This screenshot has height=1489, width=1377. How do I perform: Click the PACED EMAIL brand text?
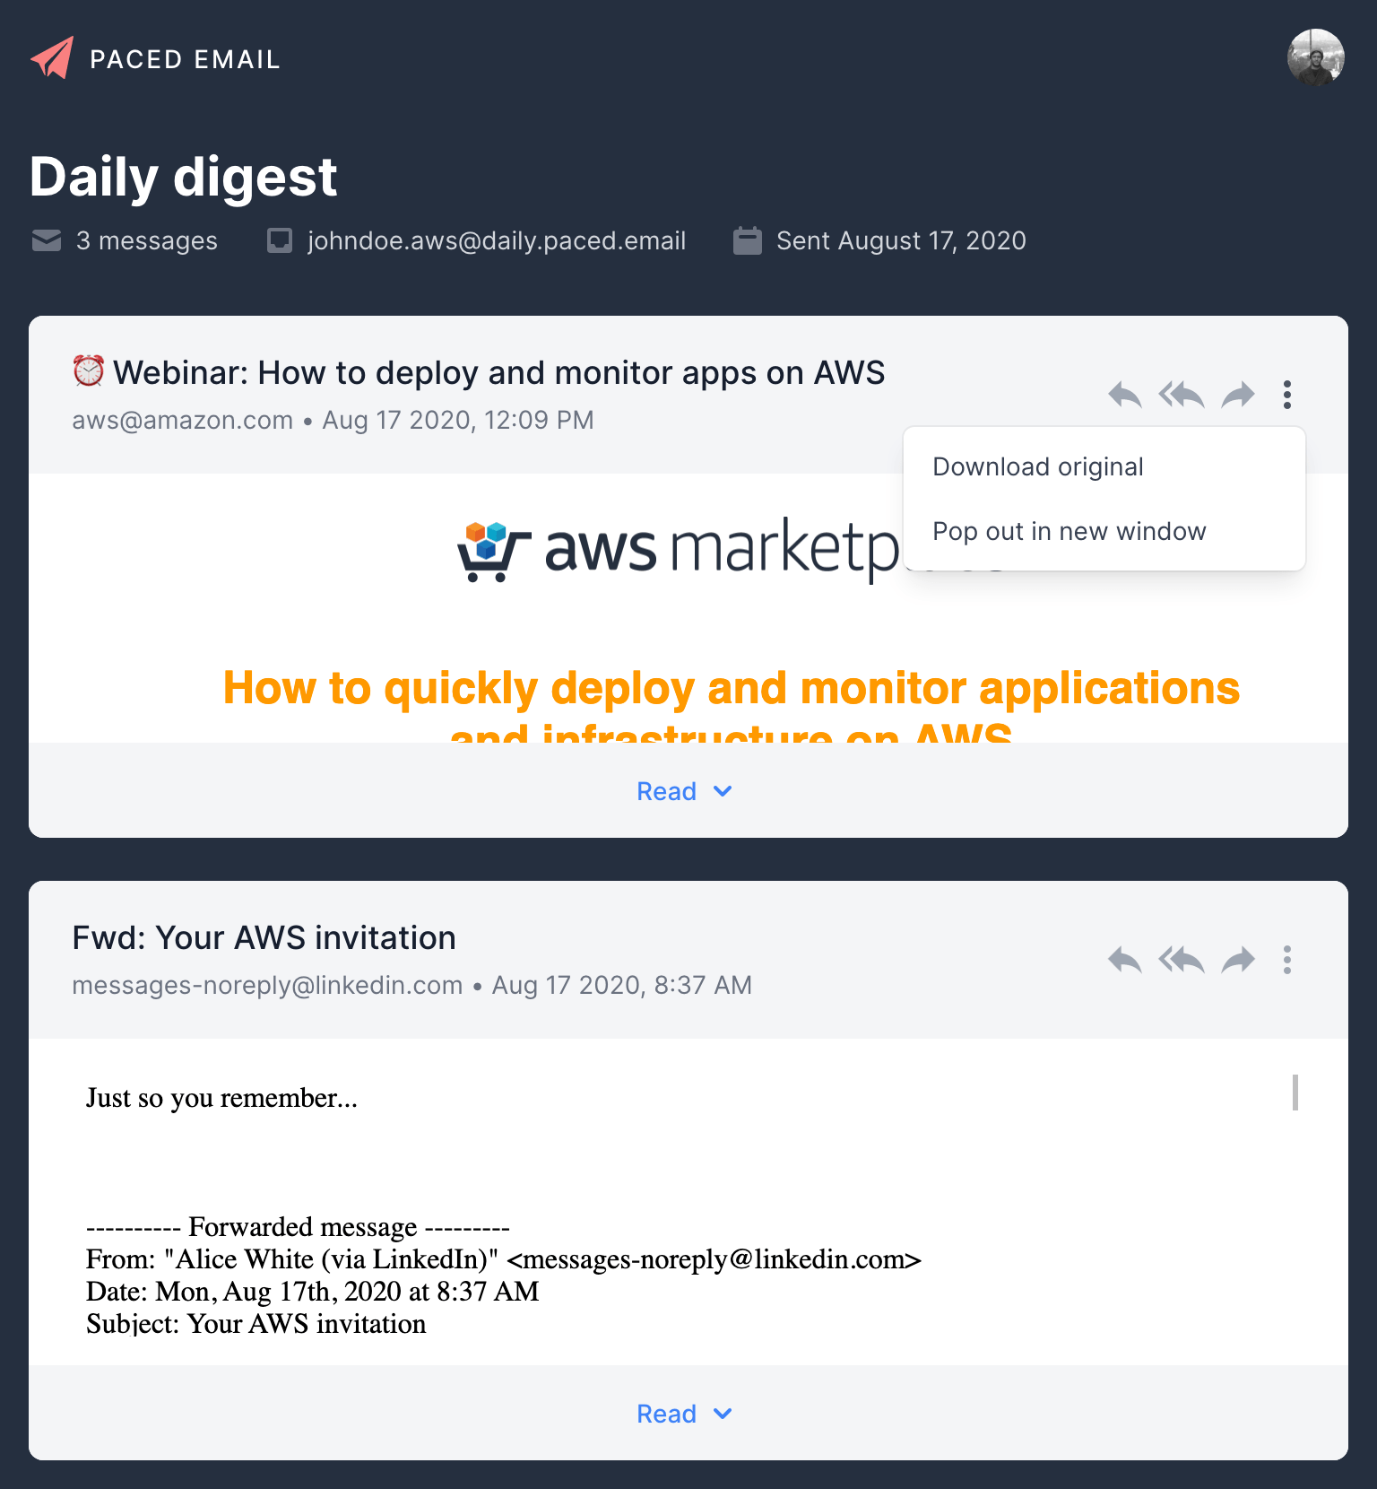(186, 59)
